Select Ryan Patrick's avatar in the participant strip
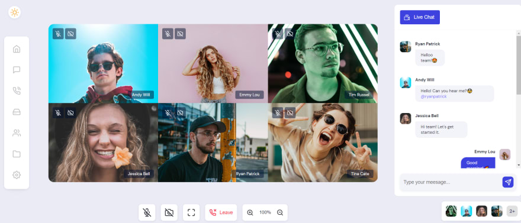521x223 pixels. pos(497,211)
